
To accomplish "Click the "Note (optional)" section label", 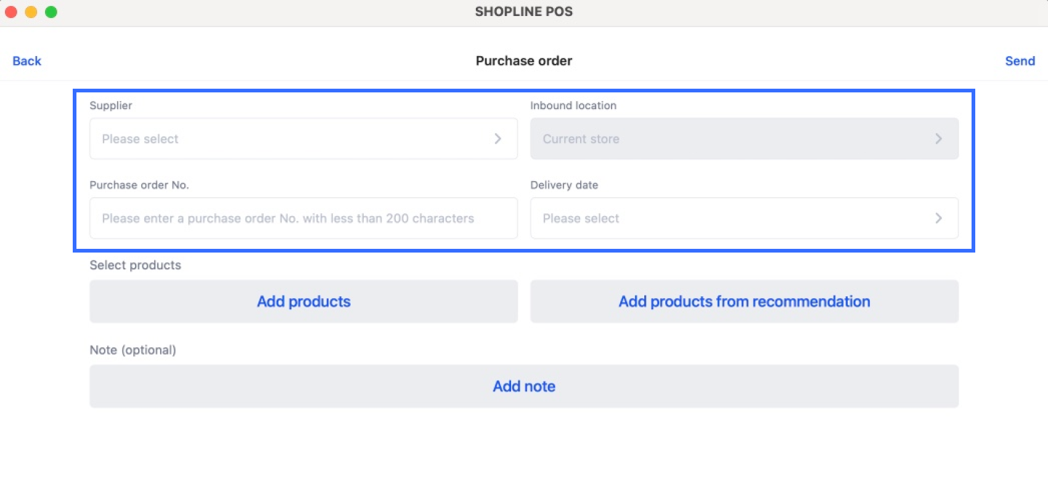I will 133,350.
